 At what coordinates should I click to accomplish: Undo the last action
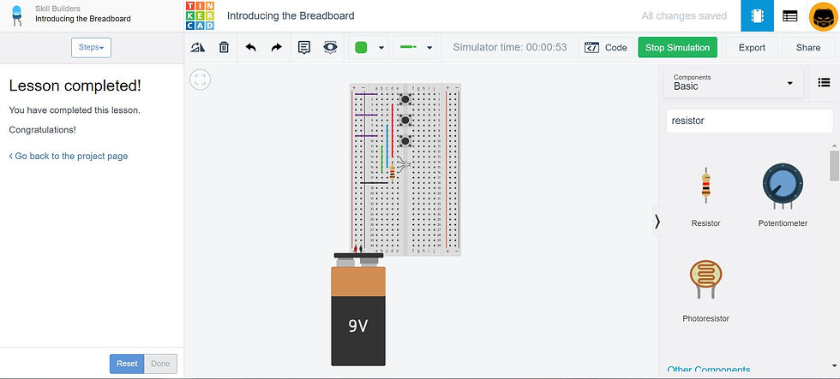(x=250, y=48)
